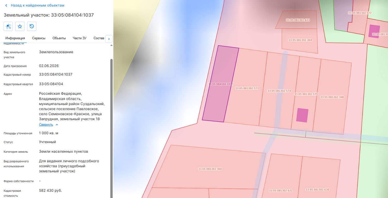Select the Состав tab
The width and height of the screenshot is (388, 198).
[99, 38]
